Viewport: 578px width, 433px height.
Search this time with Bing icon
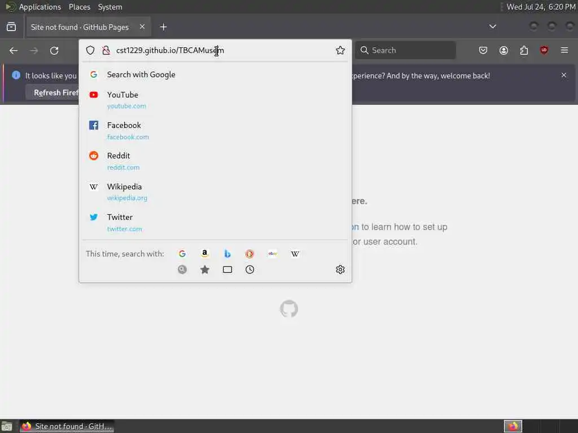click(x=227, y=254)
